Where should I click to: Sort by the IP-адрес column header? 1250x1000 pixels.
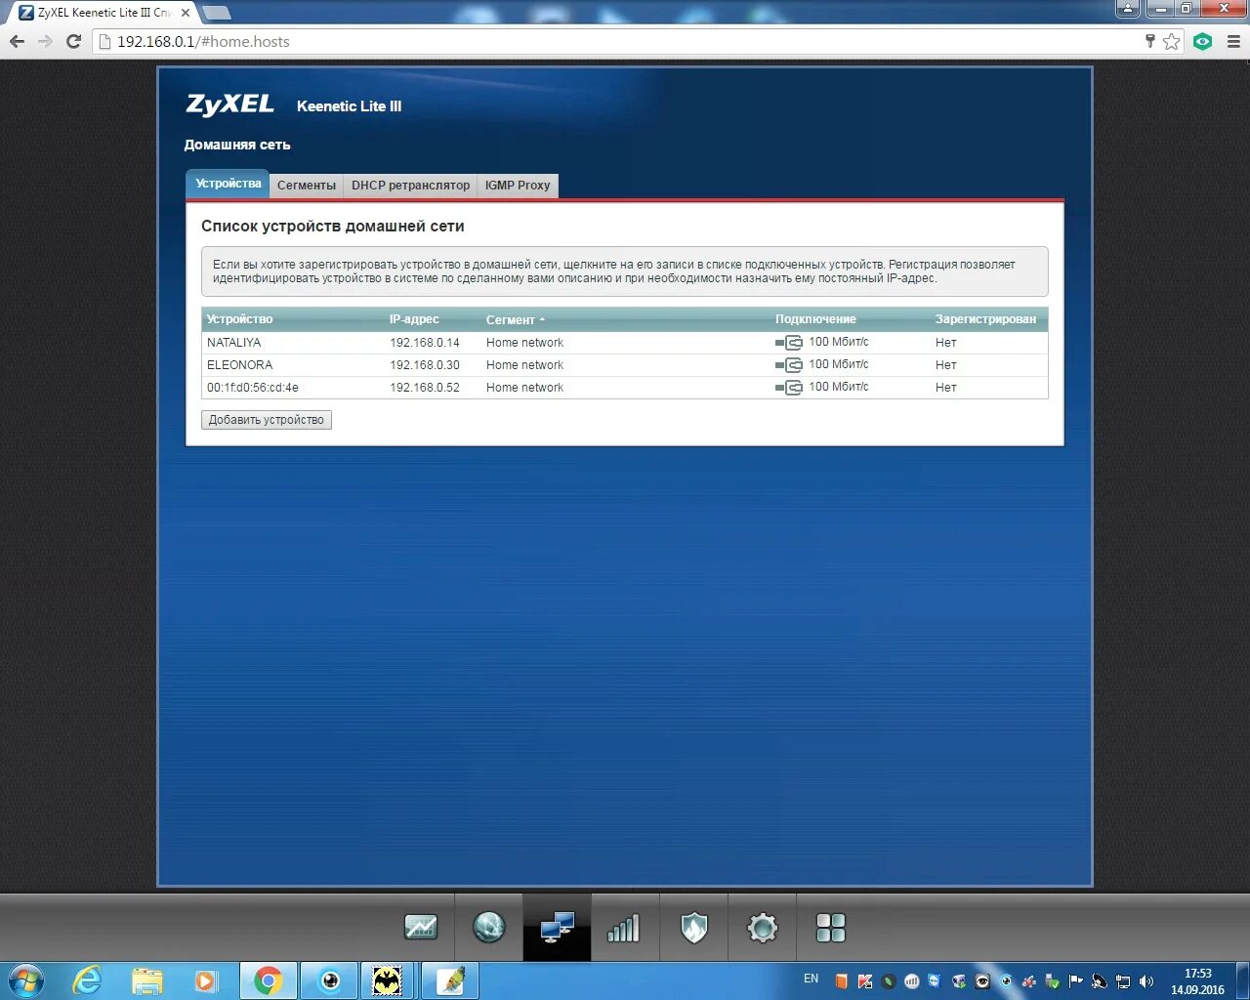pyautogui.click(x=414, y=319)
